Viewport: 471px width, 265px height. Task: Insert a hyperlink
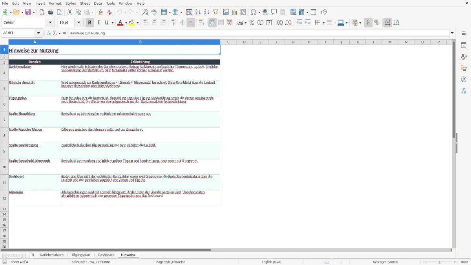click(265, 12)
